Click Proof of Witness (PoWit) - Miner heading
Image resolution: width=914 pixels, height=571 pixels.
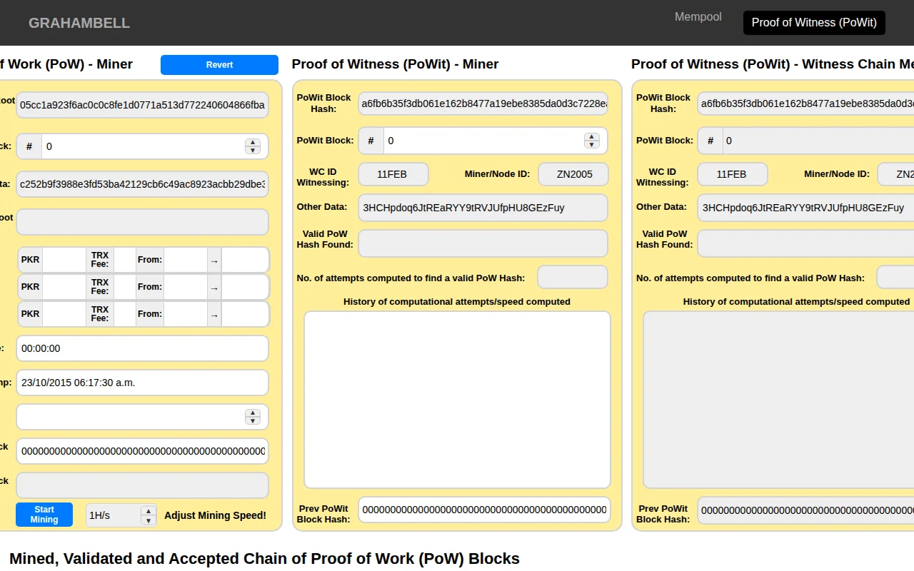point(395,64)
